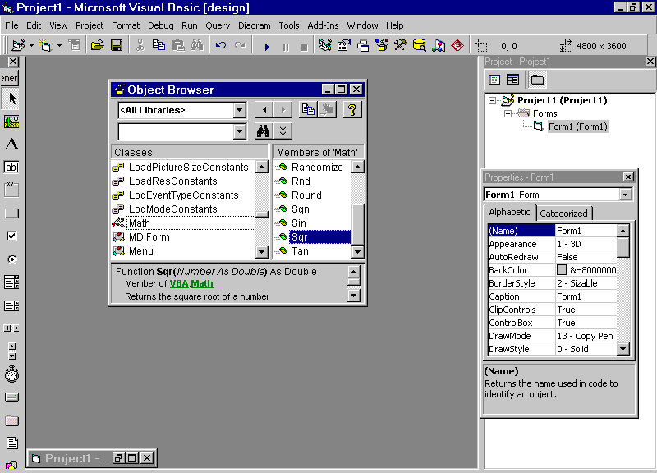Click Add Standard EXE Project toolbar icon
The width and height of the screenshot is (657, 473).
tap(18, 45)
